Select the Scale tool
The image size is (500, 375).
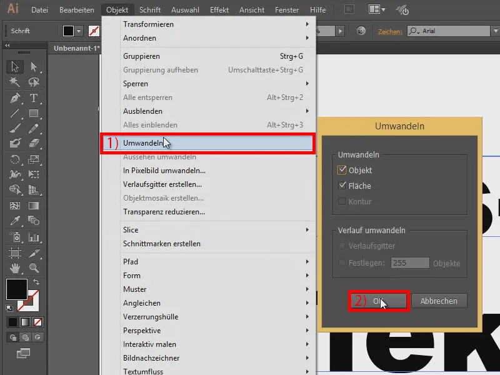pos(34,159)
